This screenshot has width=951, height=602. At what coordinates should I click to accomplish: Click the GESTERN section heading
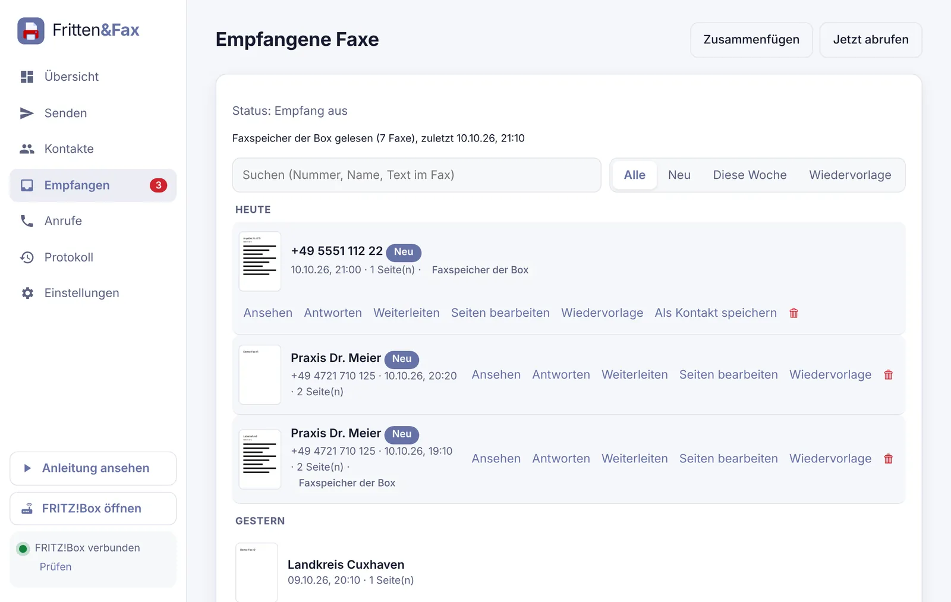(260, 521)
